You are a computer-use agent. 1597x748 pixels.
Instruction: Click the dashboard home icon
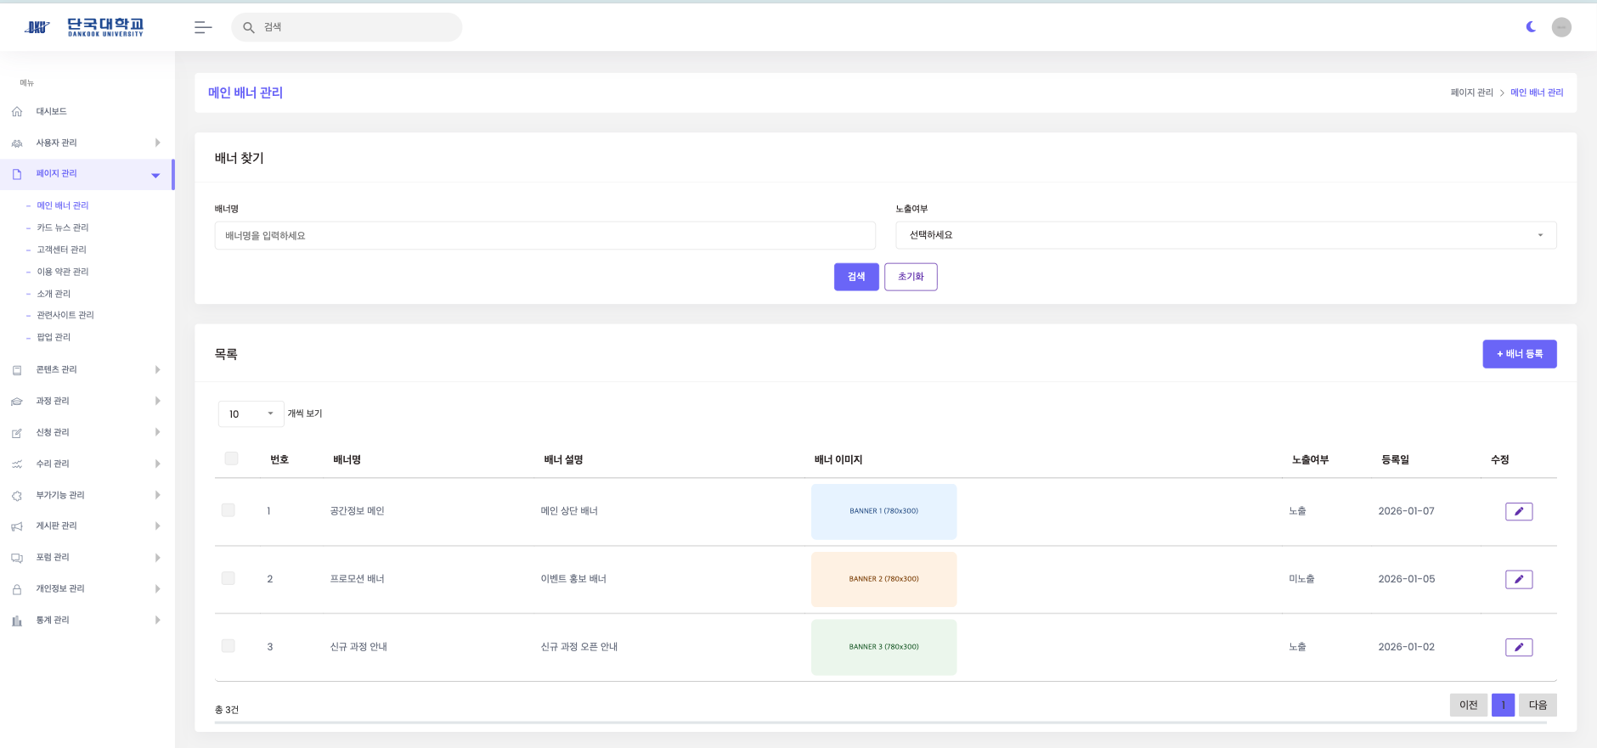(x=17, y=112)
